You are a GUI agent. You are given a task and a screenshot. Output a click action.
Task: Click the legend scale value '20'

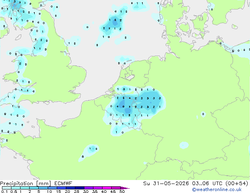[x=67, y=191]
